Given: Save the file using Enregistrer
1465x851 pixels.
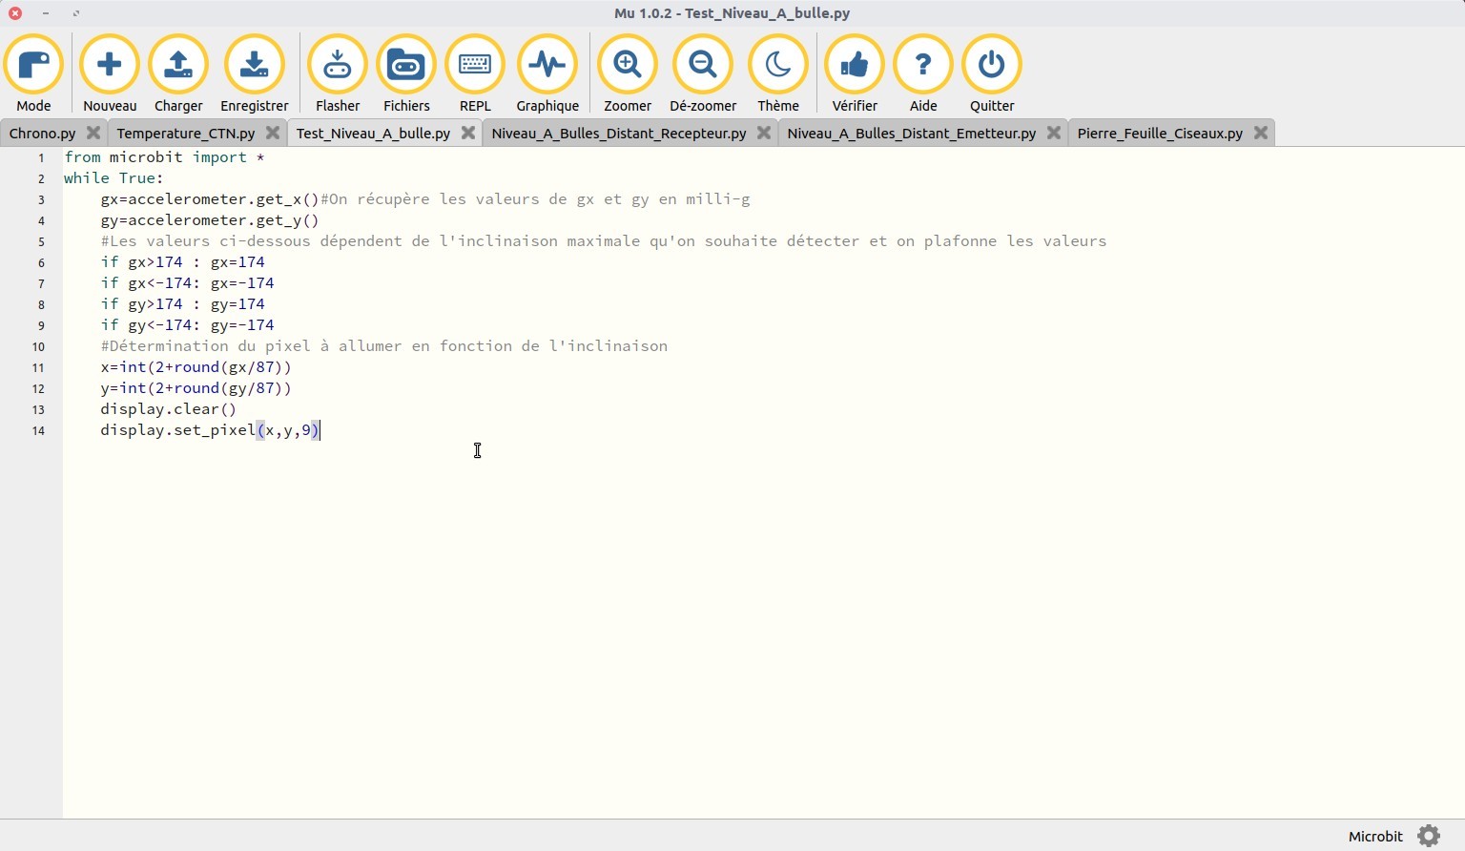Looking at the screenshot, I should point(254,66).
